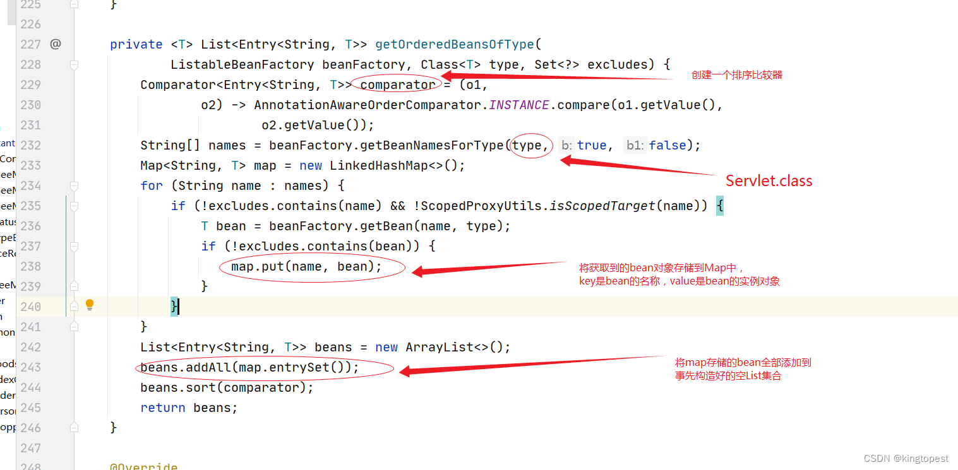
Task: Click line number 240 in the gutter
Action: point(30,306)
